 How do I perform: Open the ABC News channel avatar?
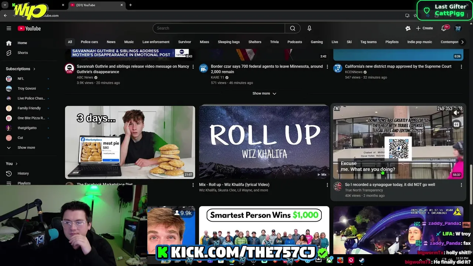pyautogui.click(x=69, y=68)
